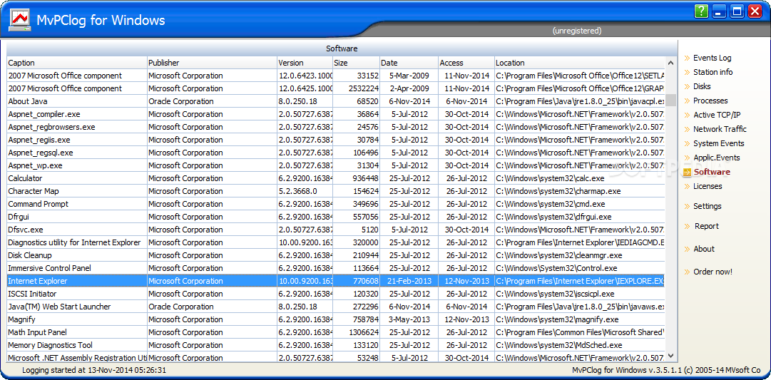Click the Location column header
Screen dimensions: 771x380
(x=580, y=63)
